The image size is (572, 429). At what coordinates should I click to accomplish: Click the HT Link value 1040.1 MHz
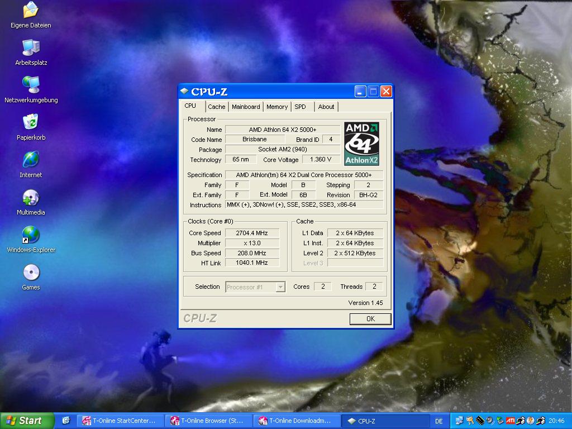252,263
